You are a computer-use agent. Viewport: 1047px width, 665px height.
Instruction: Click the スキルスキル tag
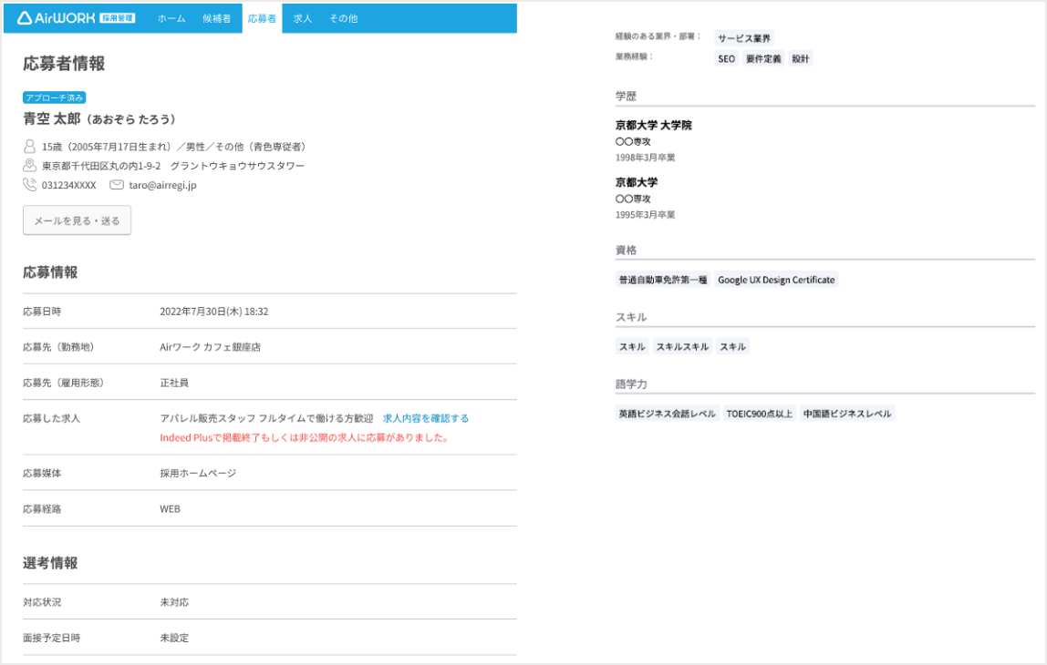click(682, 346)
